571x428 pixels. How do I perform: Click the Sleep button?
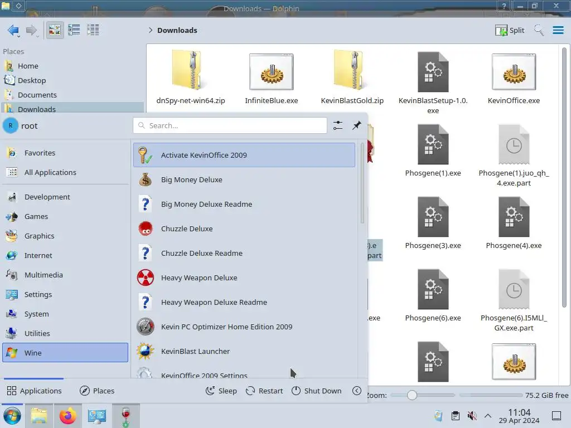point(221,391)
